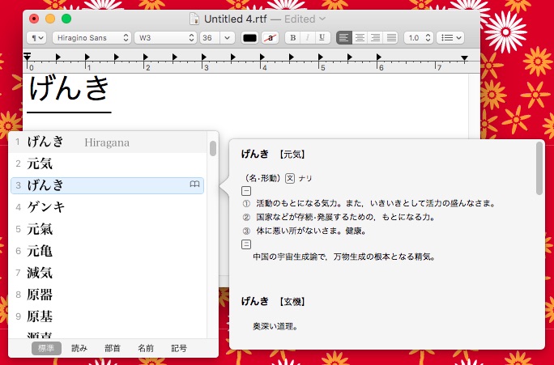
Task: Toggle italic formatting
Action: pyautogui.click(x=308, y=38)
